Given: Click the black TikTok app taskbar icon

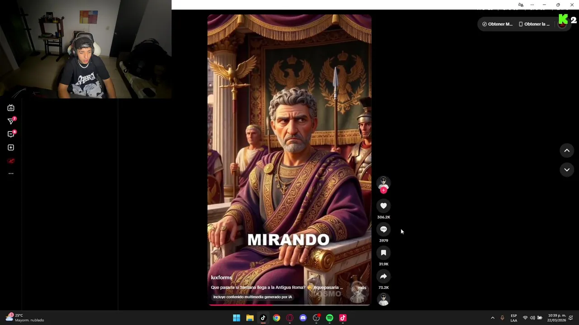Looking at the screenshot, I should (x=263, y=318).
